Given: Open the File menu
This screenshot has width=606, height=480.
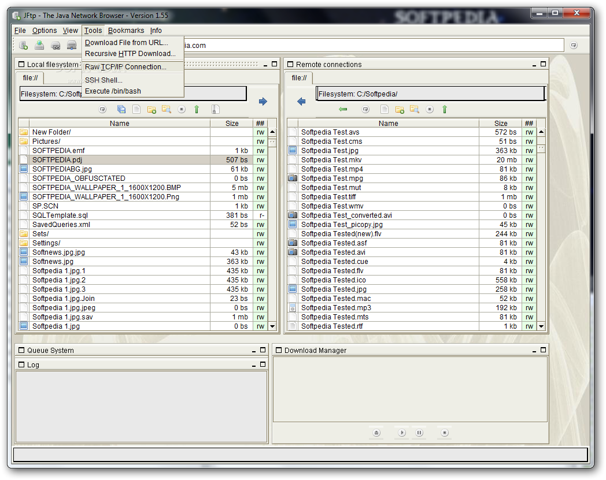Looking at the screenshot, I should pos(20,31).
